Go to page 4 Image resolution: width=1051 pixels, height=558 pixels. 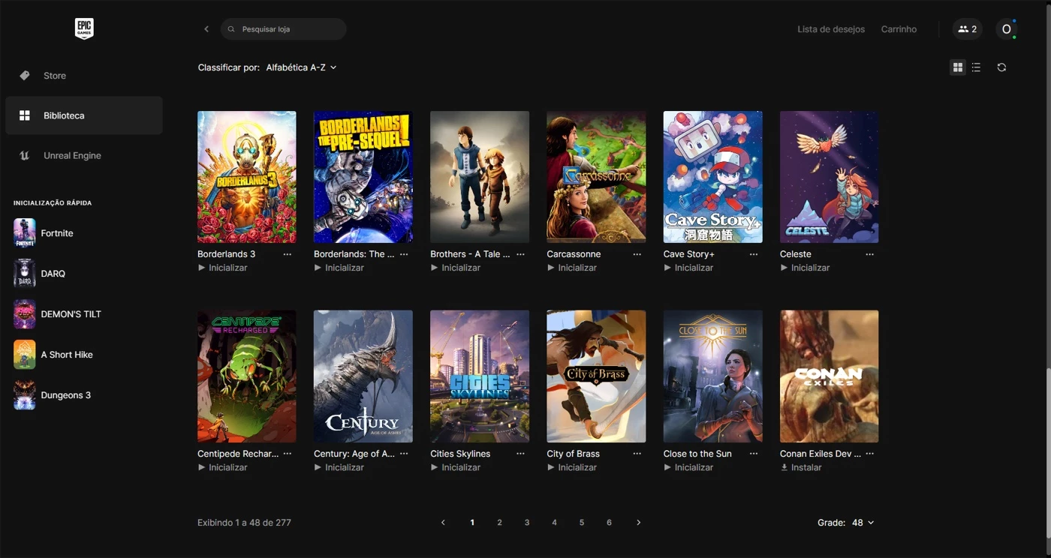[x=554, y=523]
